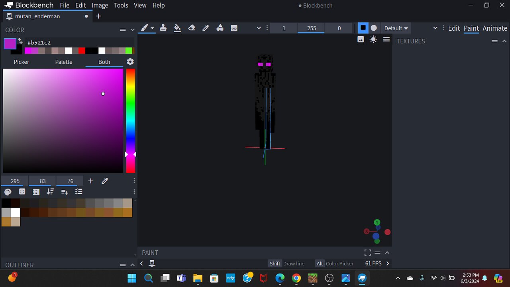Click the brush size field showing 1
Screen dimensions: 510x287
pos(284,28)
